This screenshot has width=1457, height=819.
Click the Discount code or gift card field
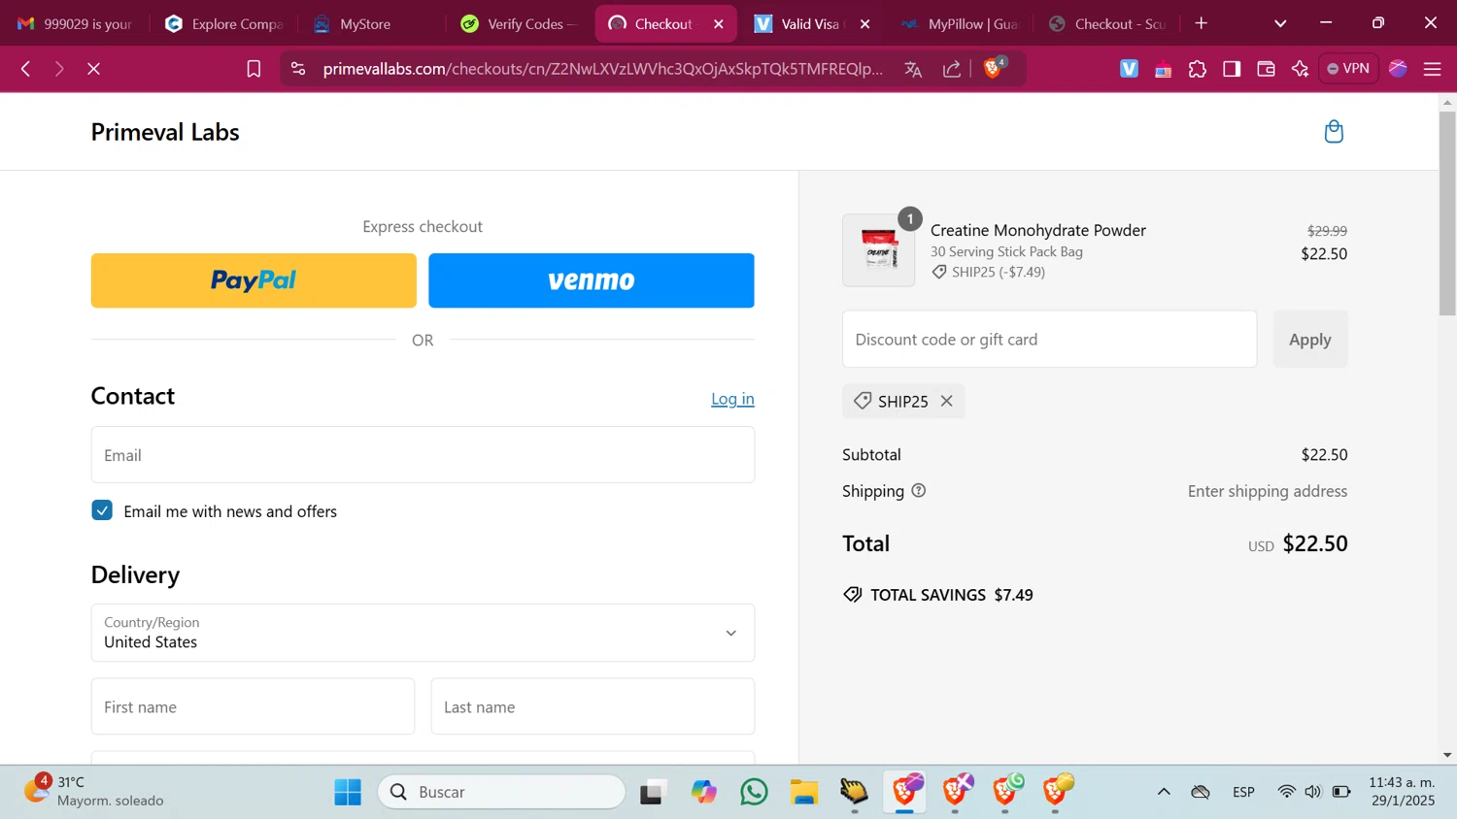click(x=1049, y=340)
